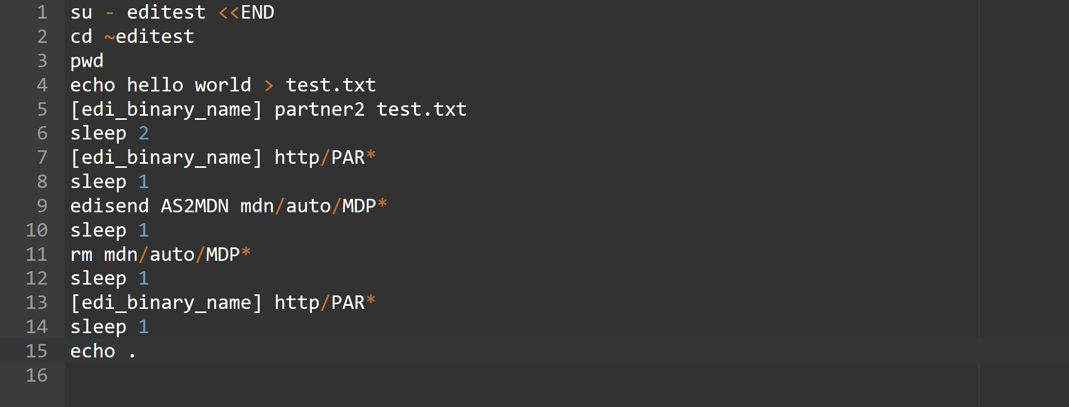Viewport: 1069px width, 407px height.
Task: Click the 'rm' command on line 11
Action: [x=82, y=254]
